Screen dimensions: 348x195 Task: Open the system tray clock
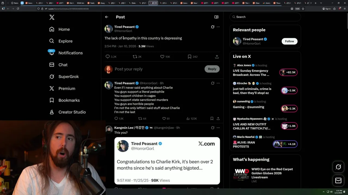coord(338,192)
